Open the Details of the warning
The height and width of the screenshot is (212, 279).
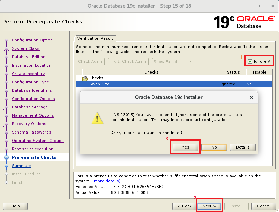243,147
